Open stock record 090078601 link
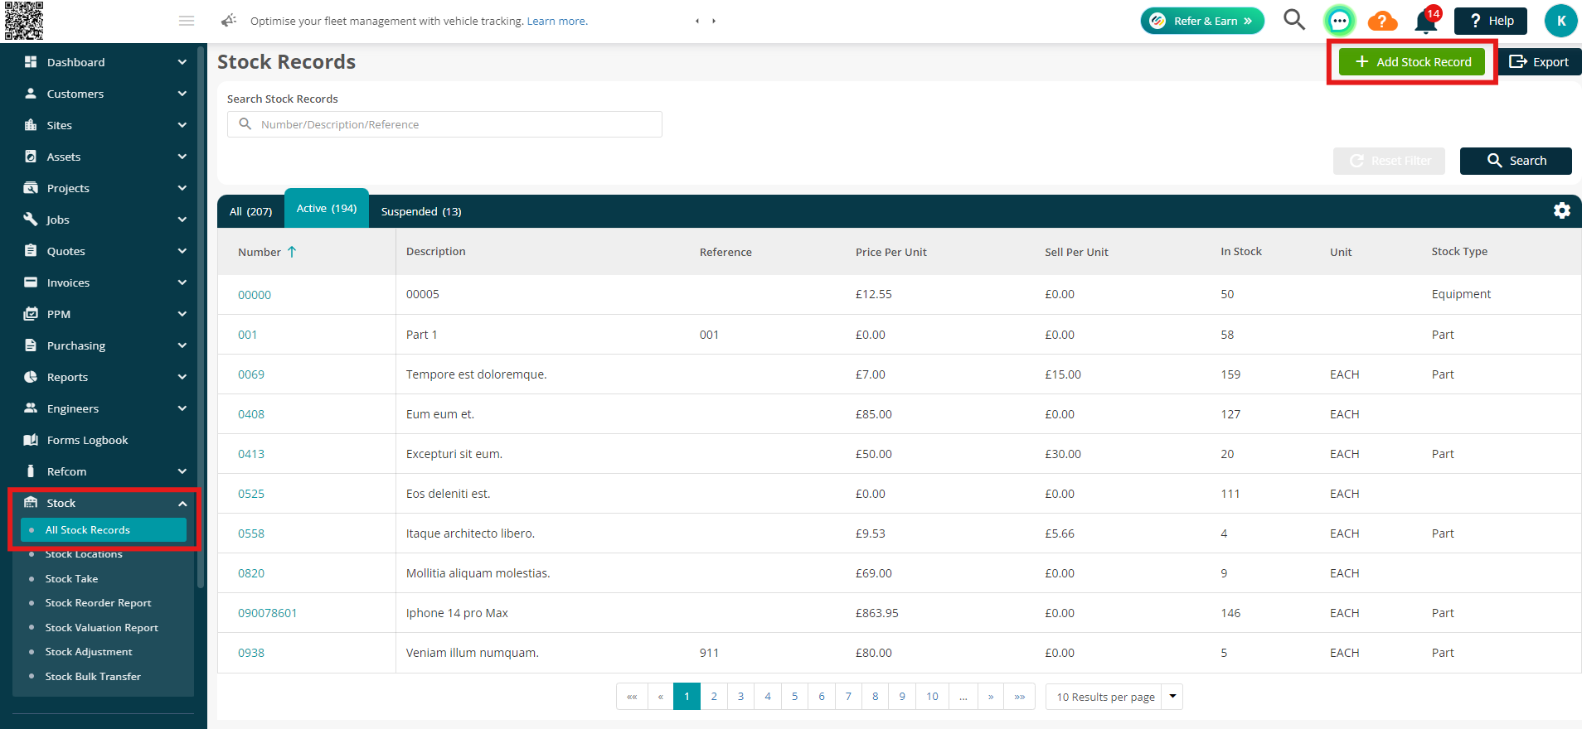Screen dimensions: 1582x729 [267, 613]
